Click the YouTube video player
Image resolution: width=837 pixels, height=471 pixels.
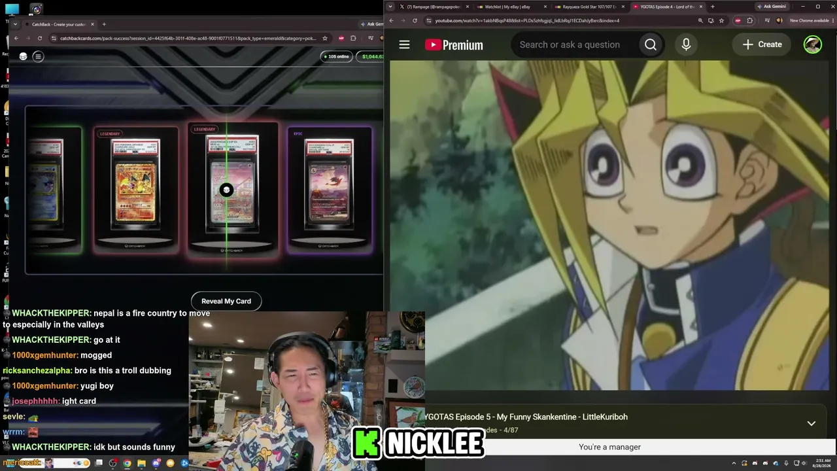[x=609, y=226]
